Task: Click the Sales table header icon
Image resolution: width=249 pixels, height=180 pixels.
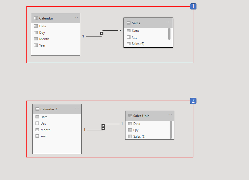Action: (129, 23)
